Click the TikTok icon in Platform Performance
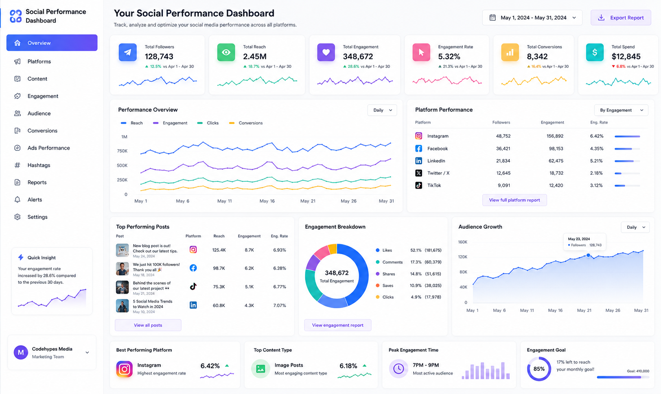Screen dimensions: 661x394 pos(418,185)
